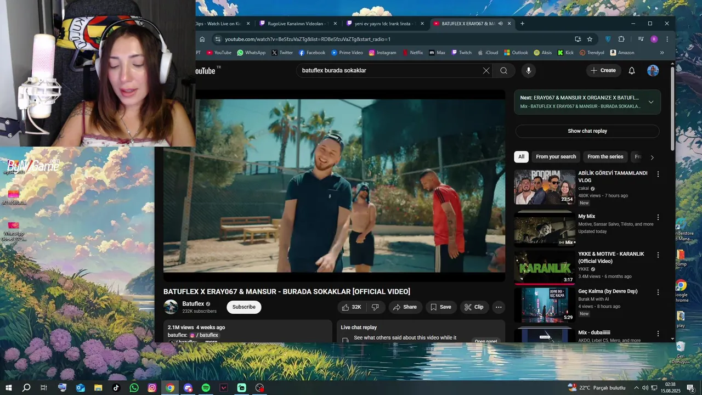Open the Kick bookmark
702x395 pixels.
tap(565, 53)
